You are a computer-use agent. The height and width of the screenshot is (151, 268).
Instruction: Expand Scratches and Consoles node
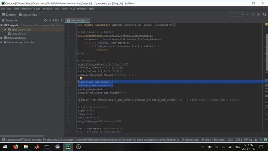pos(2,42)
